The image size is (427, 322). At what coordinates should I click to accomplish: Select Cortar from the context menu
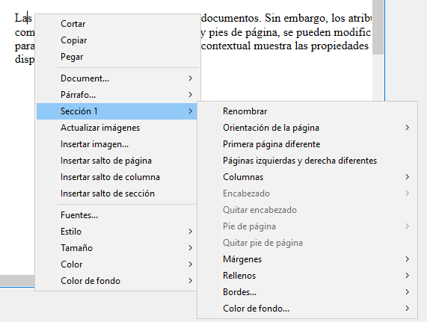tap(117, 24)
